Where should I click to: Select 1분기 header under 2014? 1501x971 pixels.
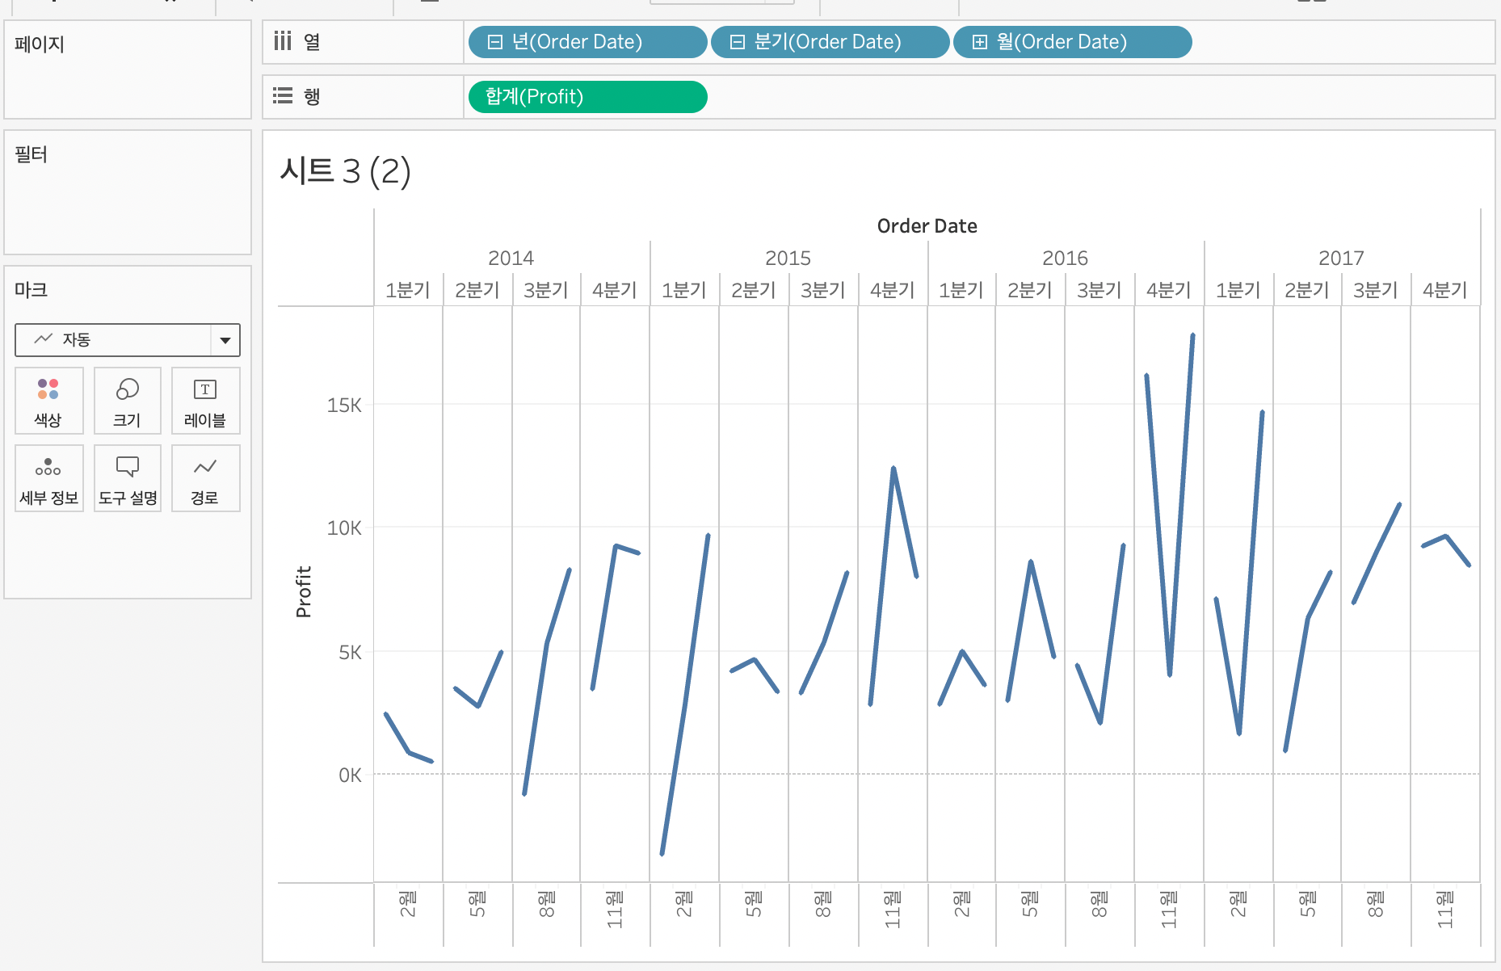point(408,290)
